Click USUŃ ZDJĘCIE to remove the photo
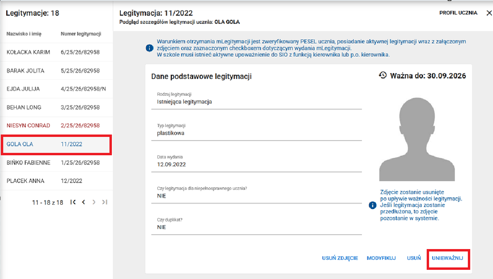Viewport: 493px width, 279px height. point(340,258)
